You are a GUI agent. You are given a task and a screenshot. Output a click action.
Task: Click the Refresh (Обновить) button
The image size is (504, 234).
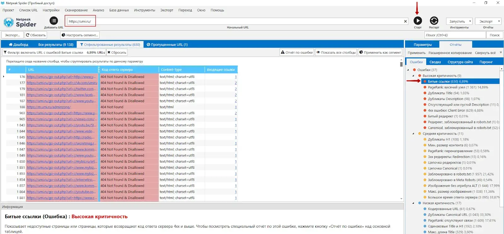pyautogui.click(x=36, y=35)
